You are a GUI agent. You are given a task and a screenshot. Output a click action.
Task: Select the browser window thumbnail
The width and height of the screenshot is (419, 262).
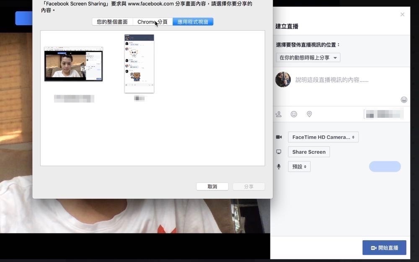coord(73,64)
